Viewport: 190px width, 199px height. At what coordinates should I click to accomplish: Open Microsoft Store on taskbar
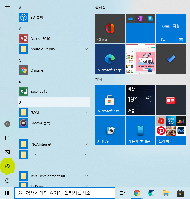(x=180, y=193)
